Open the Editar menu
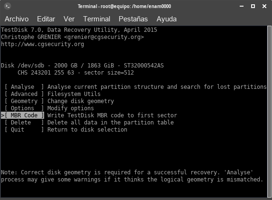272x200 pixels. coord(46,19)
